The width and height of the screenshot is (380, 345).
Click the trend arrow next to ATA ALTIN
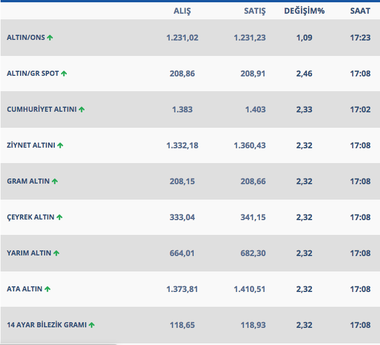pos(47,289)
